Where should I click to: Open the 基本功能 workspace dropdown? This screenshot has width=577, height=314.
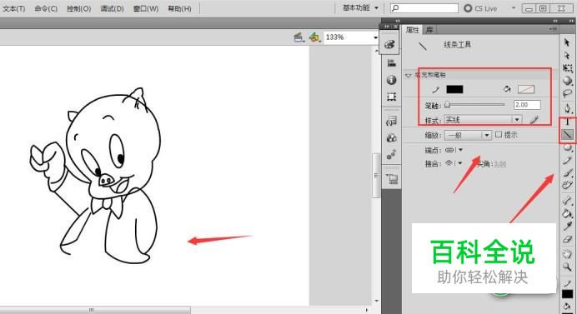360,7
